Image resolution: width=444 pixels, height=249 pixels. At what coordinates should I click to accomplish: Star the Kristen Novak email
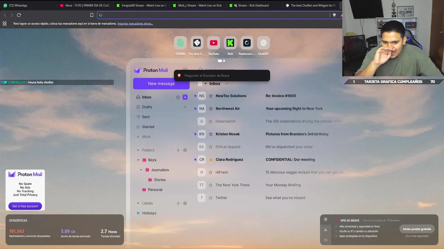coord(211,134)
